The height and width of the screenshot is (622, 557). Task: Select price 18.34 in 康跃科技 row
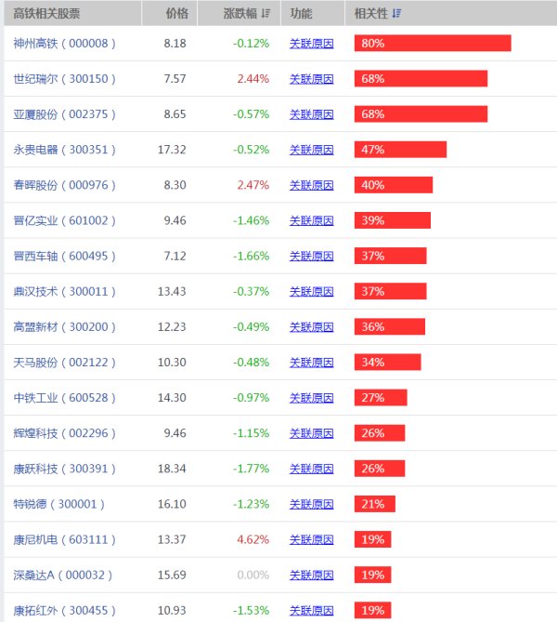click(x=172, y=469)
